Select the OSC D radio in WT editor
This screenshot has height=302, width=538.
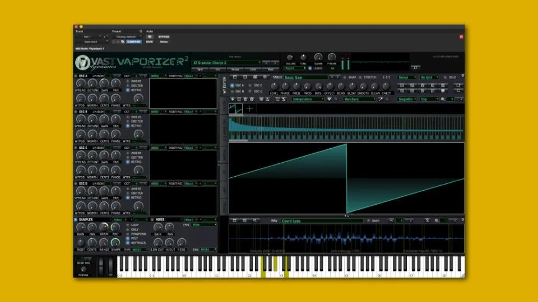(250, 91)
